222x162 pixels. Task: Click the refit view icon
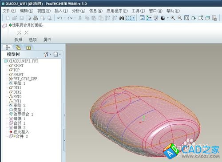(186, 18)
